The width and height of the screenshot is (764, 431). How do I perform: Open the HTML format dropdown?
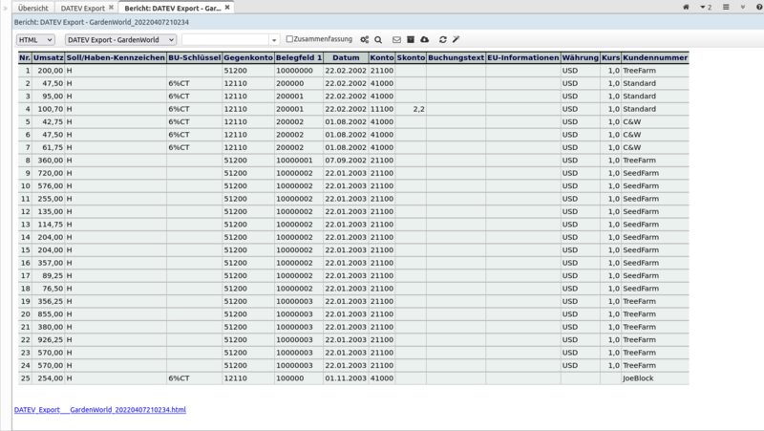pos(35,40)
